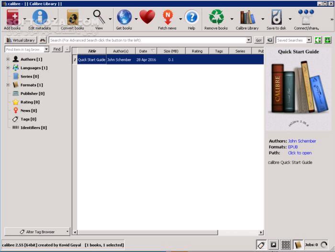Toggle the Cover Grid view button

click(x=286, y=244)
